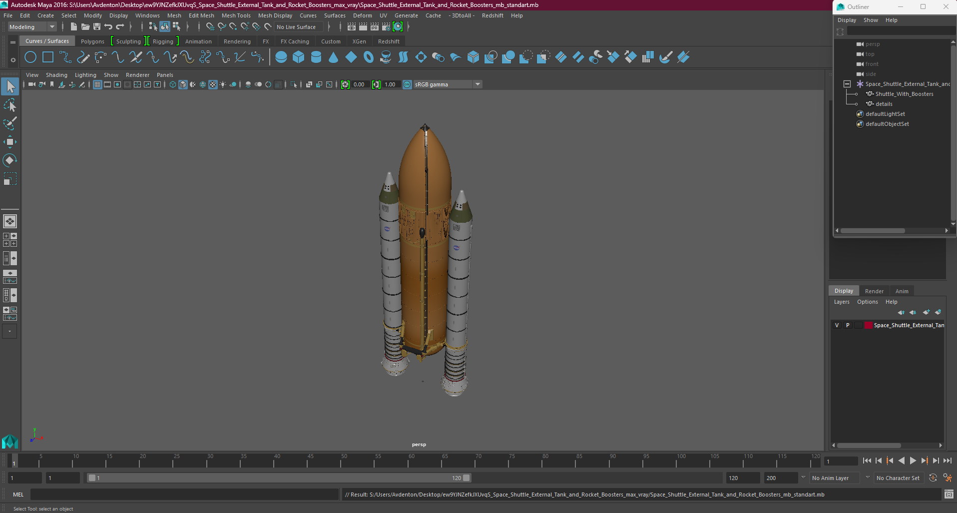Toggle P playback flag of Space_Shuttle layer
Viewport: 957px width, 513px height.
coord(848,325)
